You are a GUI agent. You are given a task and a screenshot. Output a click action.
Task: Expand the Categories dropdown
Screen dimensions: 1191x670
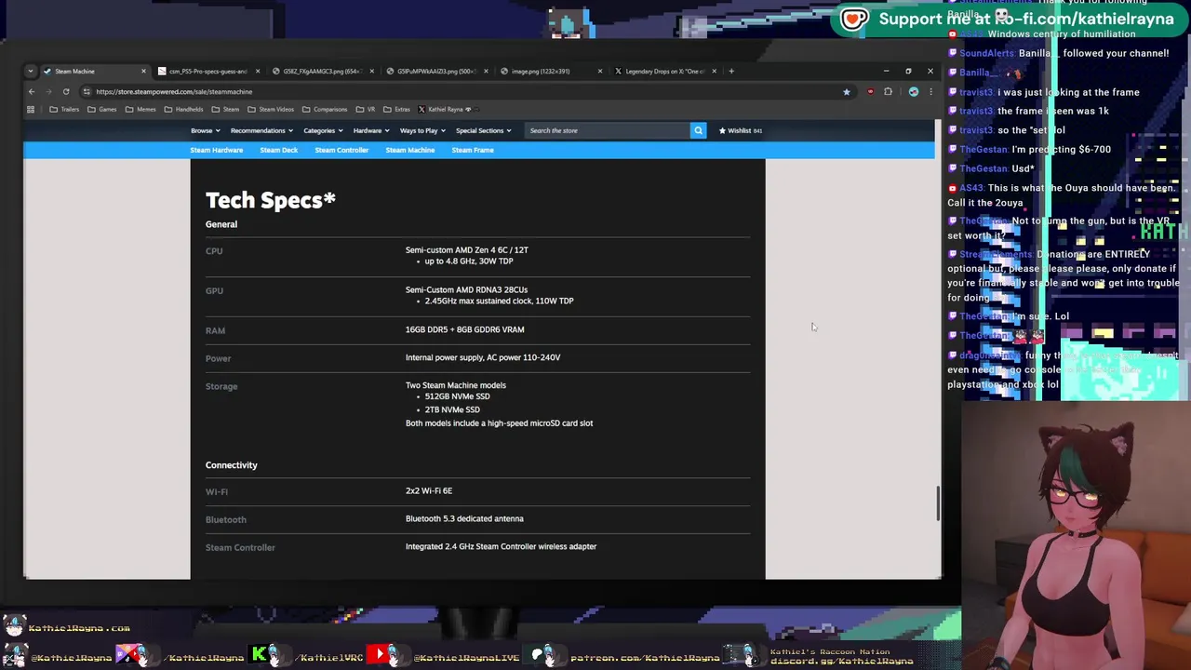click(x=322, y=130)
